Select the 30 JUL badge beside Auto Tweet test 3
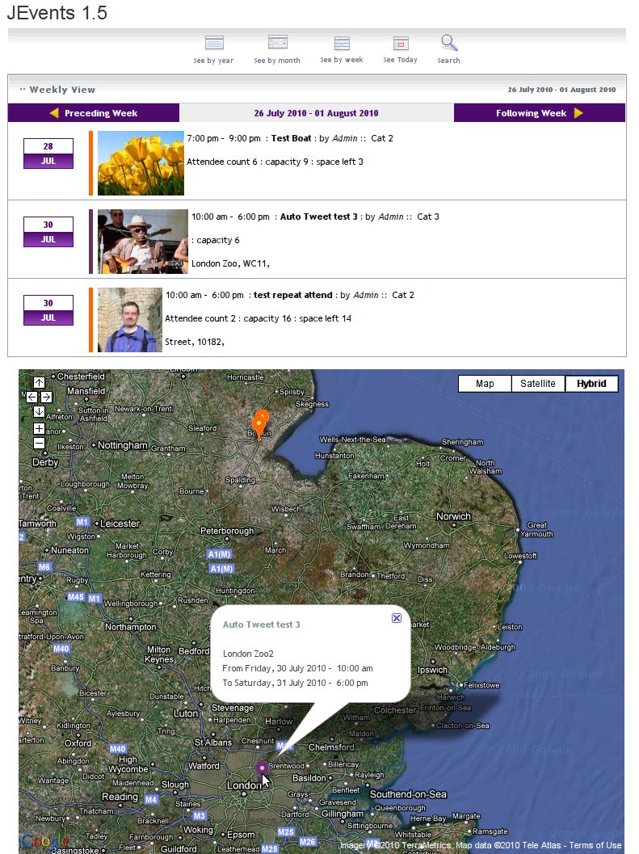 48,232
